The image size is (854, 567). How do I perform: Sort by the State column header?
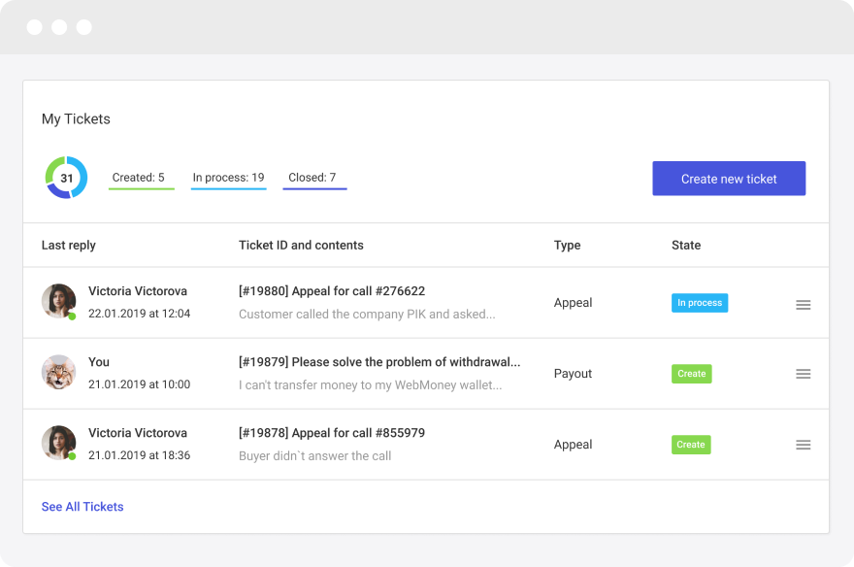coord(686,246)
